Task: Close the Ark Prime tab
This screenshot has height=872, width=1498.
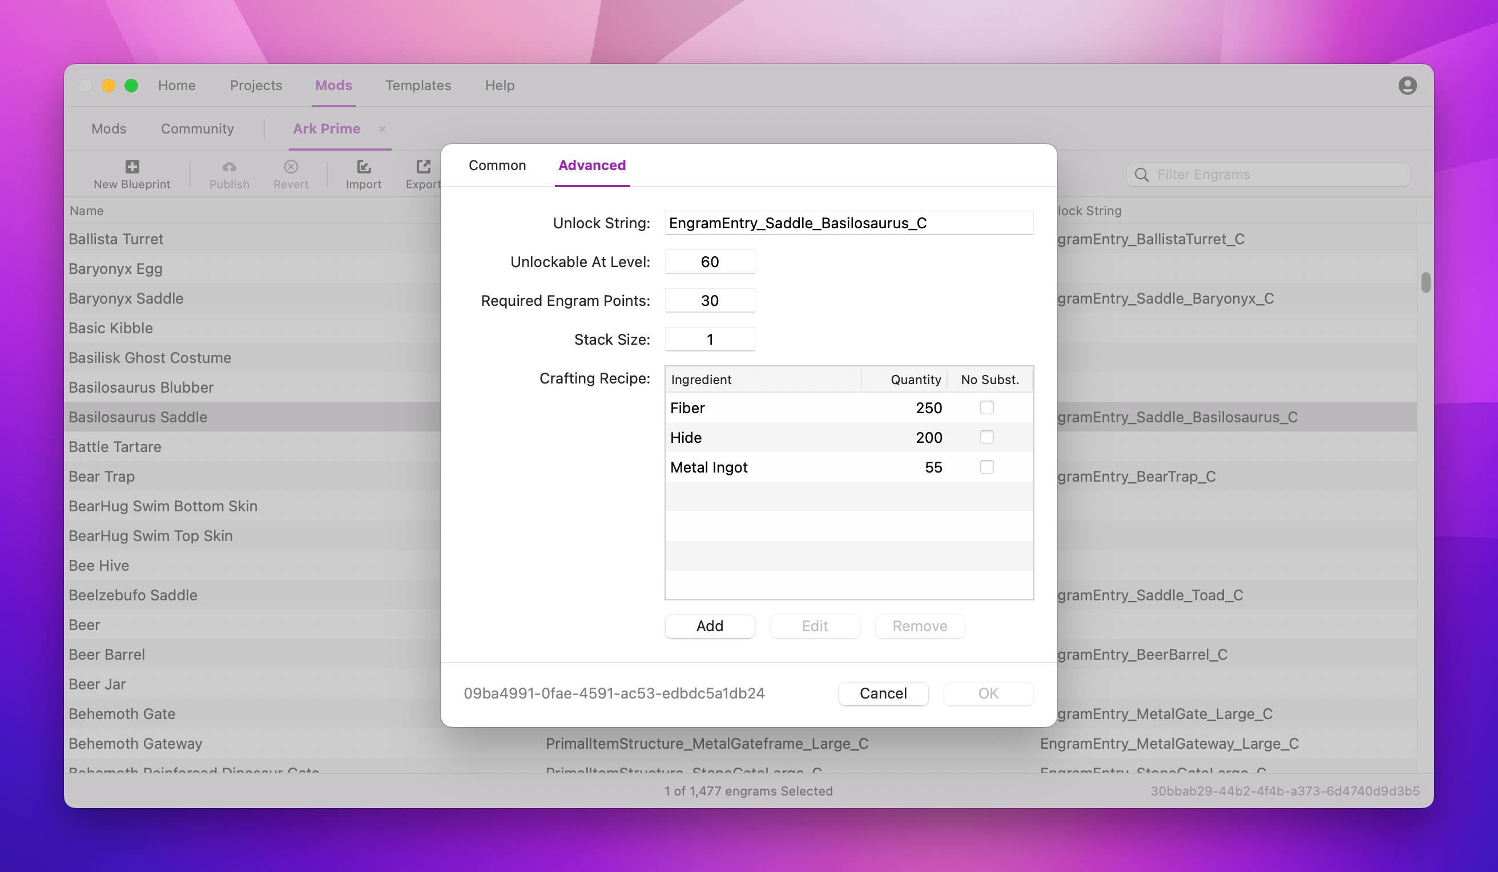Action: pyautogui.click(x=382, y=128)
